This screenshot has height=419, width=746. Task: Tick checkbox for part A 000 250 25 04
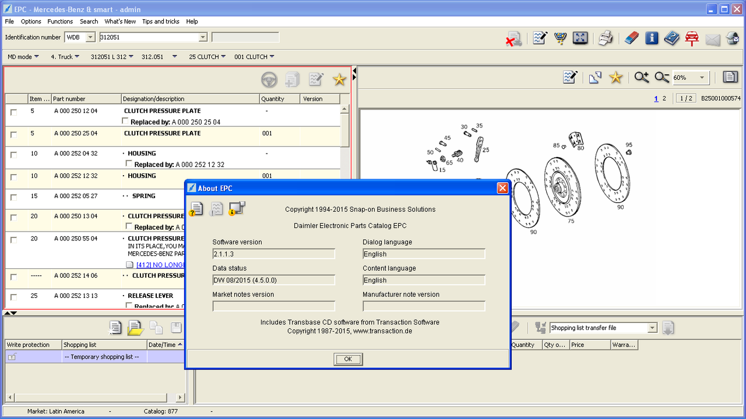point(13,135)
